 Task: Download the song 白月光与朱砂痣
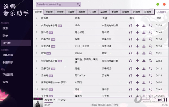click(x=144, y=25)
